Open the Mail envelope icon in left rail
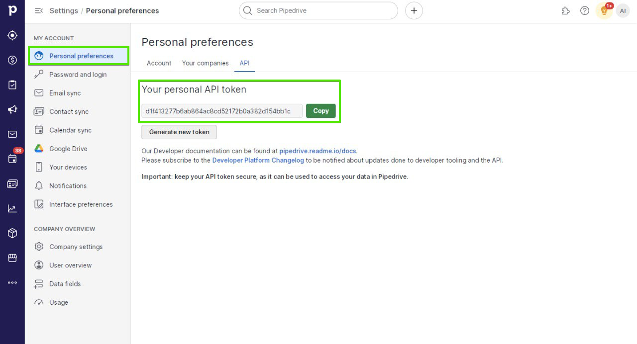 12,134
